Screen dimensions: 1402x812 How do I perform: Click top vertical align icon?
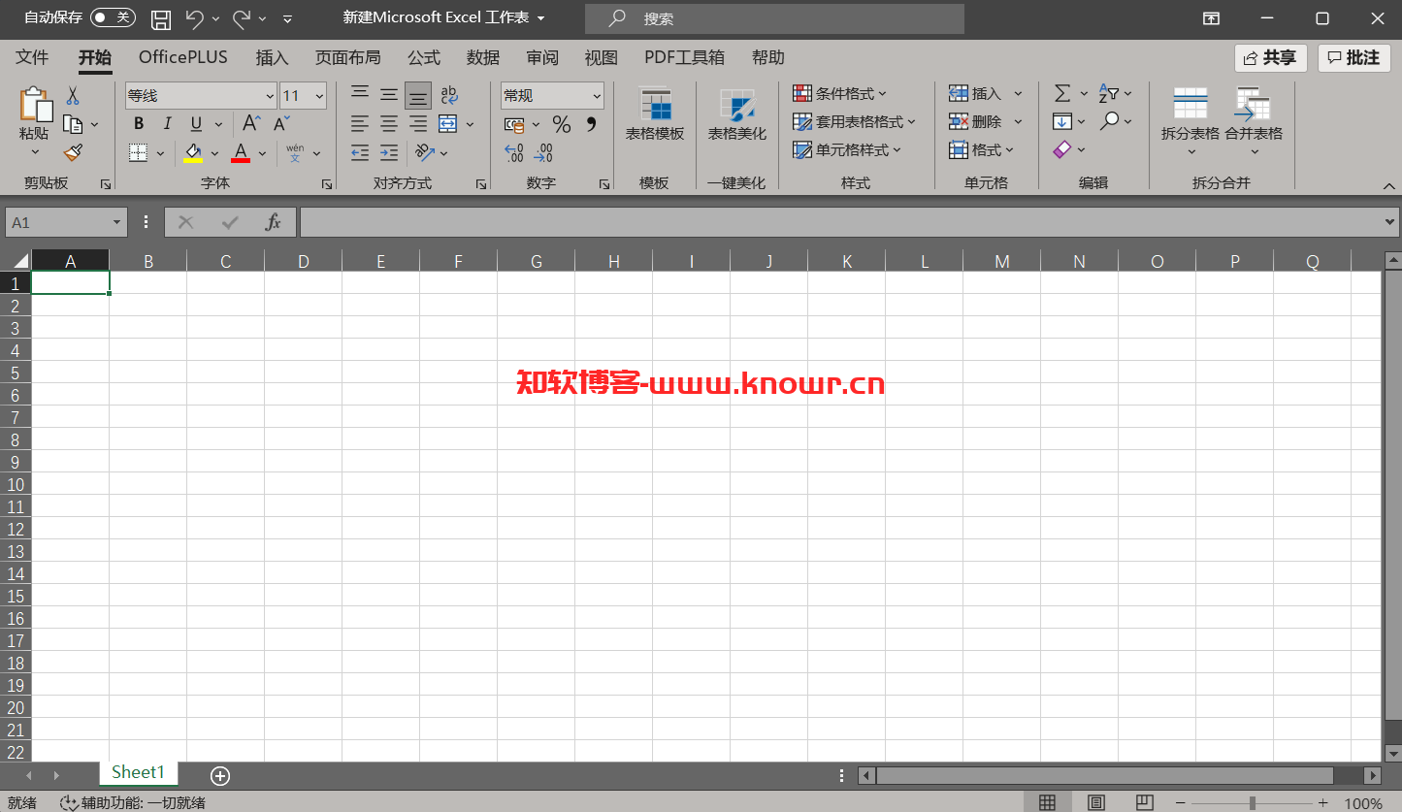point(360,94)
